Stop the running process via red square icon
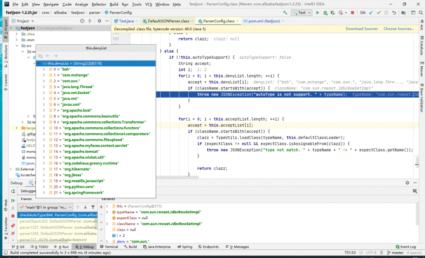The width and height of the screenshot is (425, 258). pyautogui.click(x=352, y=13)
